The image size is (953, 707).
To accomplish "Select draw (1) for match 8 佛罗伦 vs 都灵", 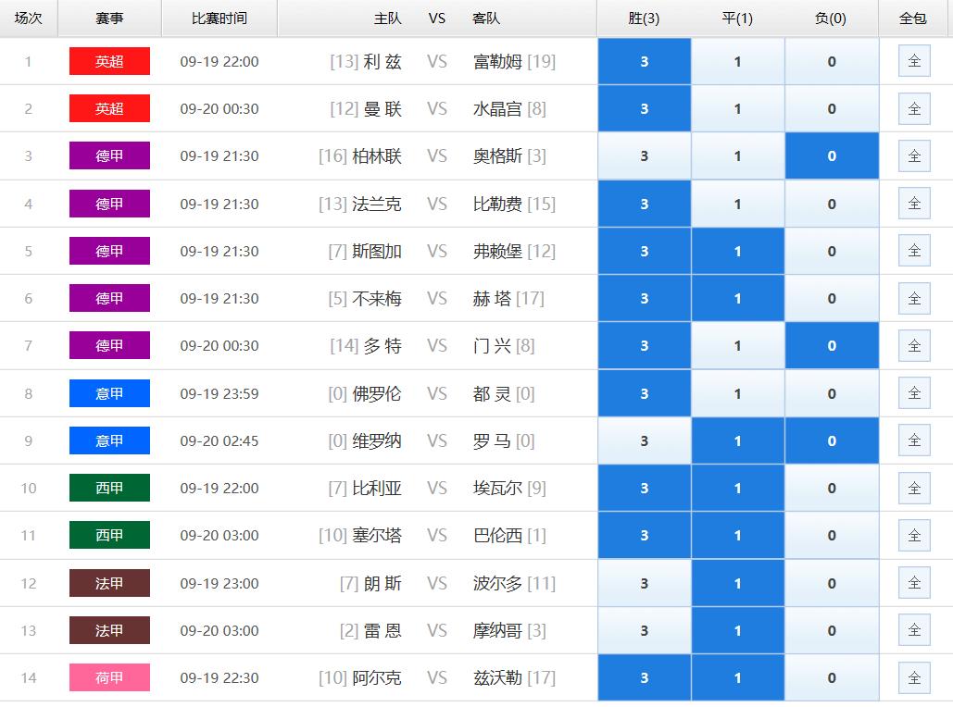I will [x=737, y=393].
